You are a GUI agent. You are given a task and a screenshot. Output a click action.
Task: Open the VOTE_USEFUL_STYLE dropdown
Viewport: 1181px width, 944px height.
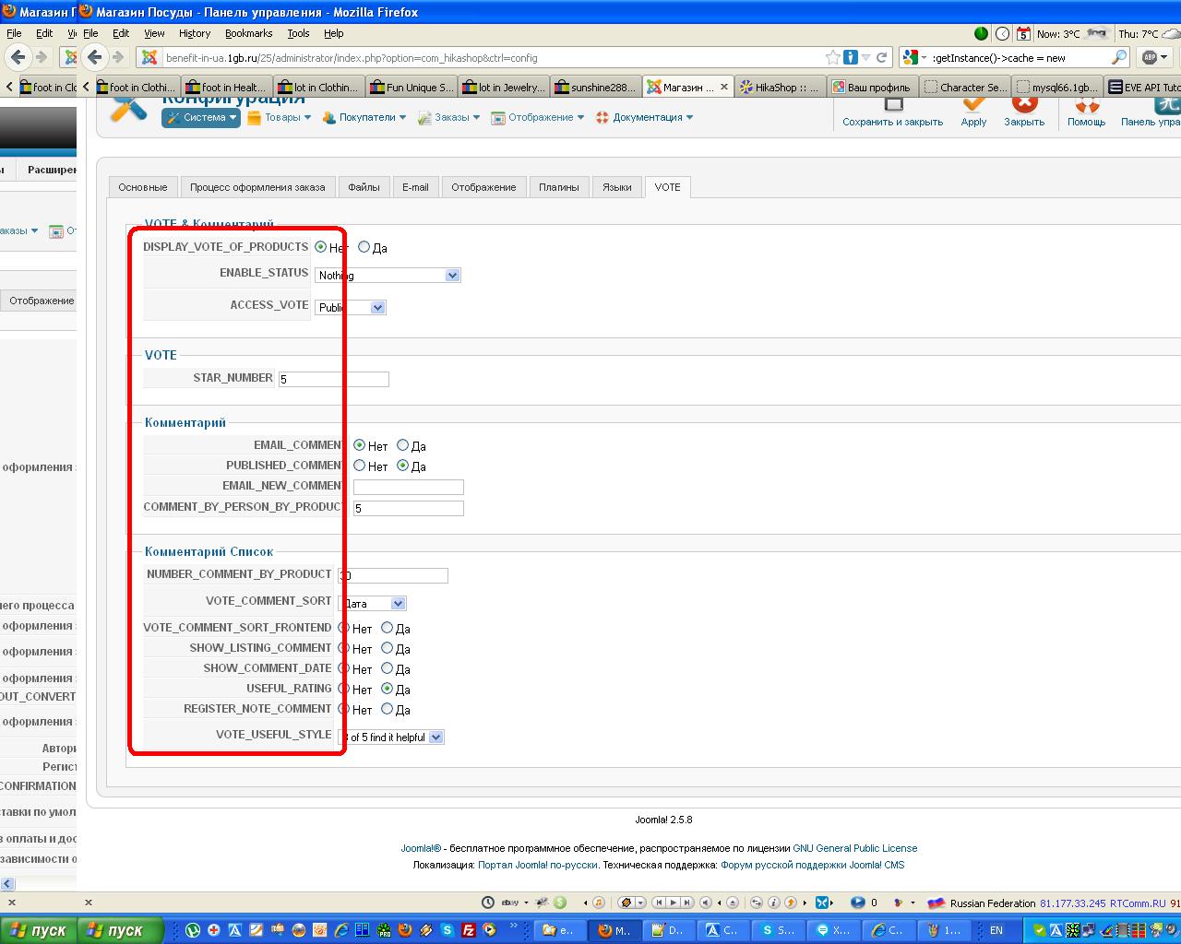pos(391,737)
